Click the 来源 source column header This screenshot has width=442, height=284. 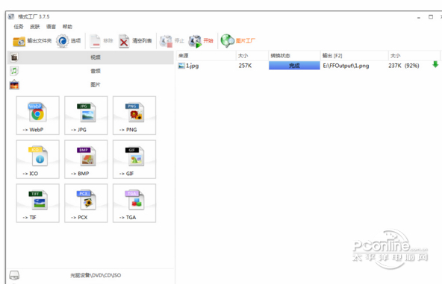(206, 56)
